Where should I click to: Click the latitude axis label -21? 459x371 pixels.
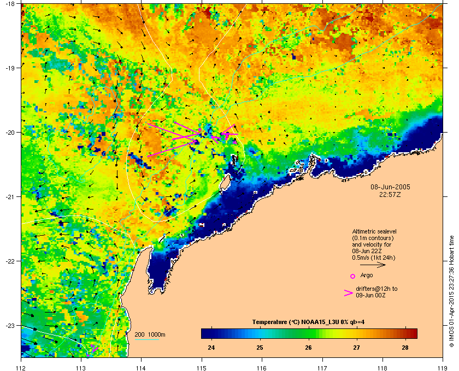pyautogui.click(x=10, y=197)
